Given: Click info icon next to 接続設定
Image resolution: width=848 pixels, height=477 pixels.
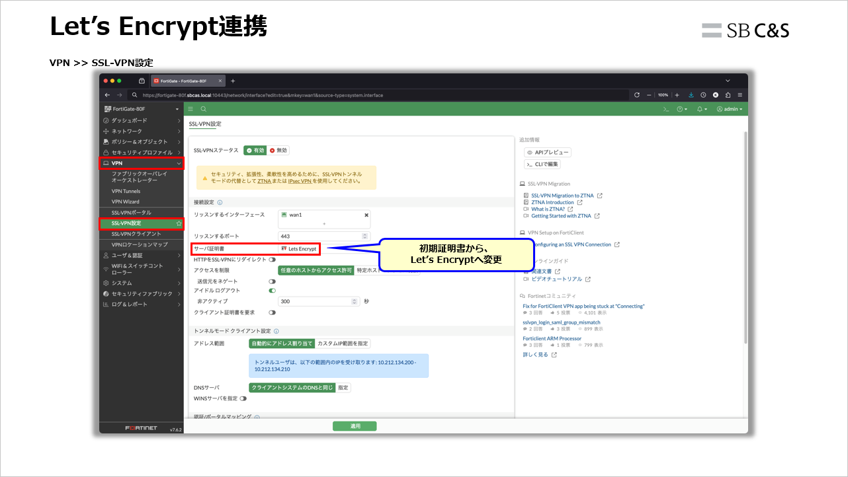Looking at the screenshot, I should 220,203.
